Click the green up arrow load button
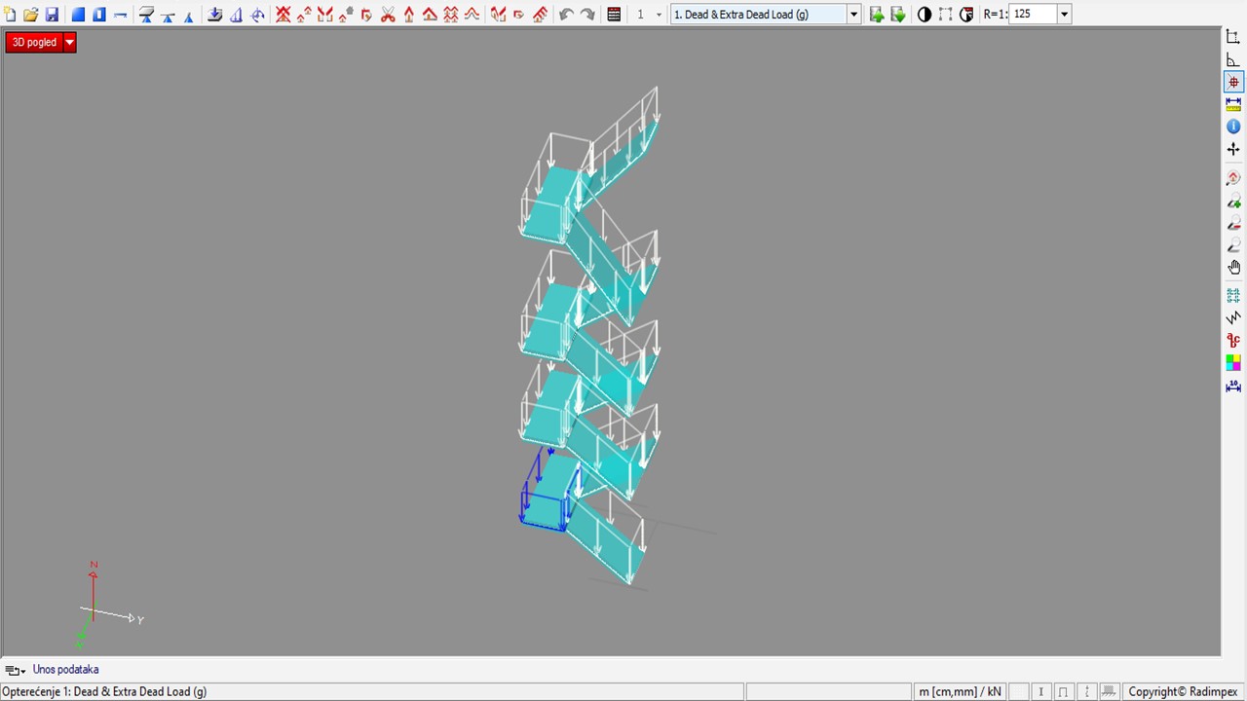This screenshot has width=1247, height=701. (877, 15)
